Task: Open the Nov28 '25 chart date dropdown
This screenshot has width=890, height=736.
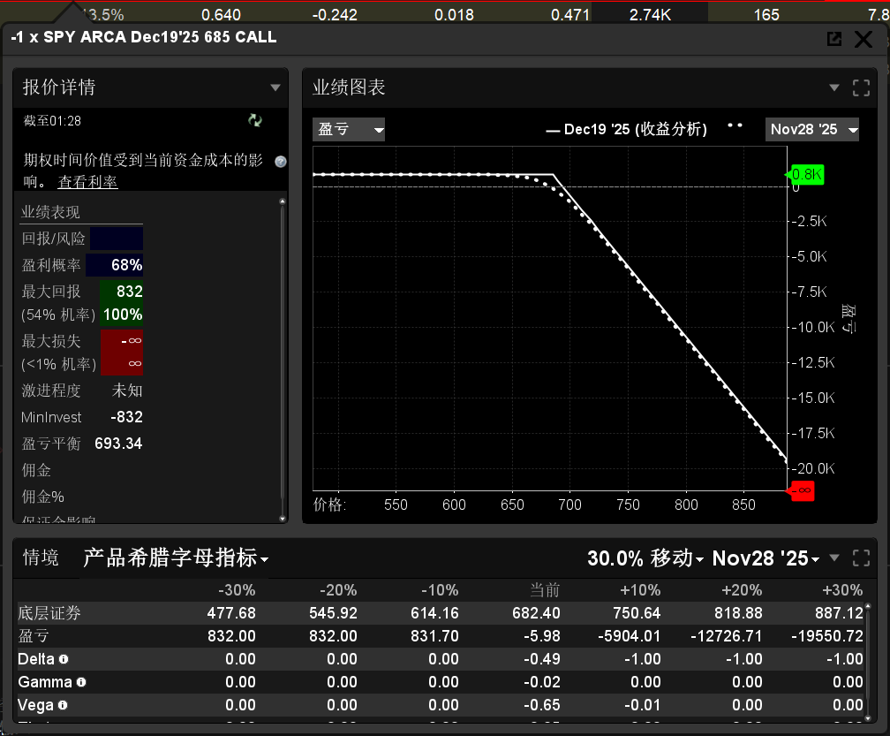Action: [x=812, y=129]
